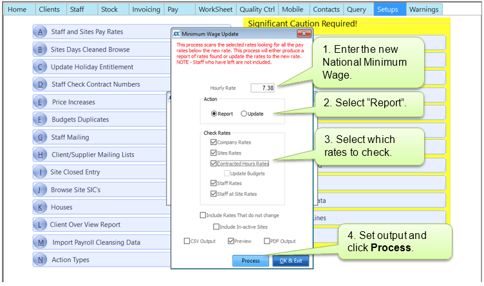The height and width of the screenshot is (286, 484).
Task: Tick the CSV Output checkbox
Action: (x=187, y=242)
